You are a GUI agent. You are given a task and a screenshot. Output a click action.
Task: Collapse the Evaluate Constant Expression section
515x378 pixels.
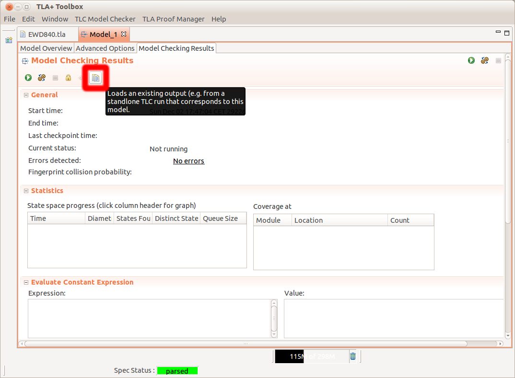coord(25,282)
